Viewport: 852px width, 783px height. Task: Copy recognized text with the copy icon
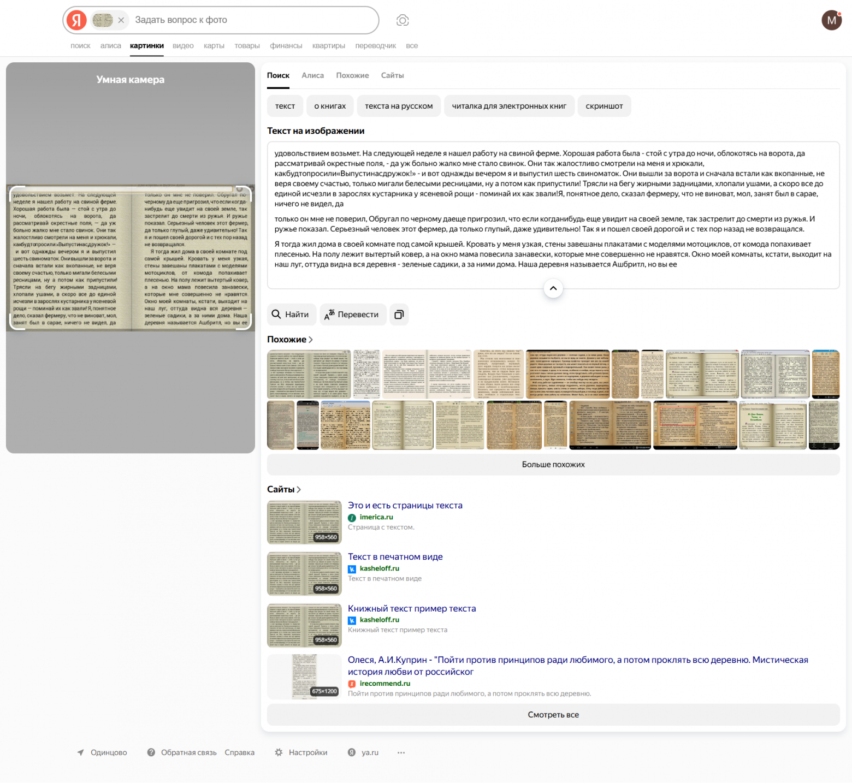[399, 315]
